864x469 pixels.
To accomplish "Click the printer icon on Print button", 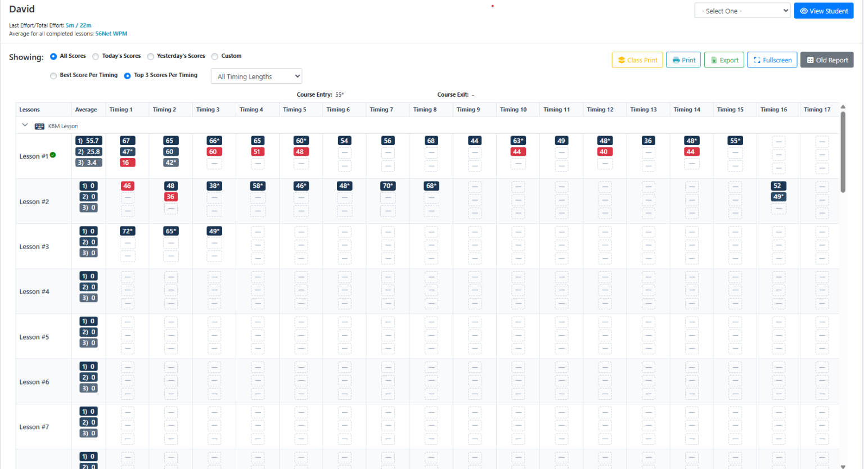I will click(676, 60).
